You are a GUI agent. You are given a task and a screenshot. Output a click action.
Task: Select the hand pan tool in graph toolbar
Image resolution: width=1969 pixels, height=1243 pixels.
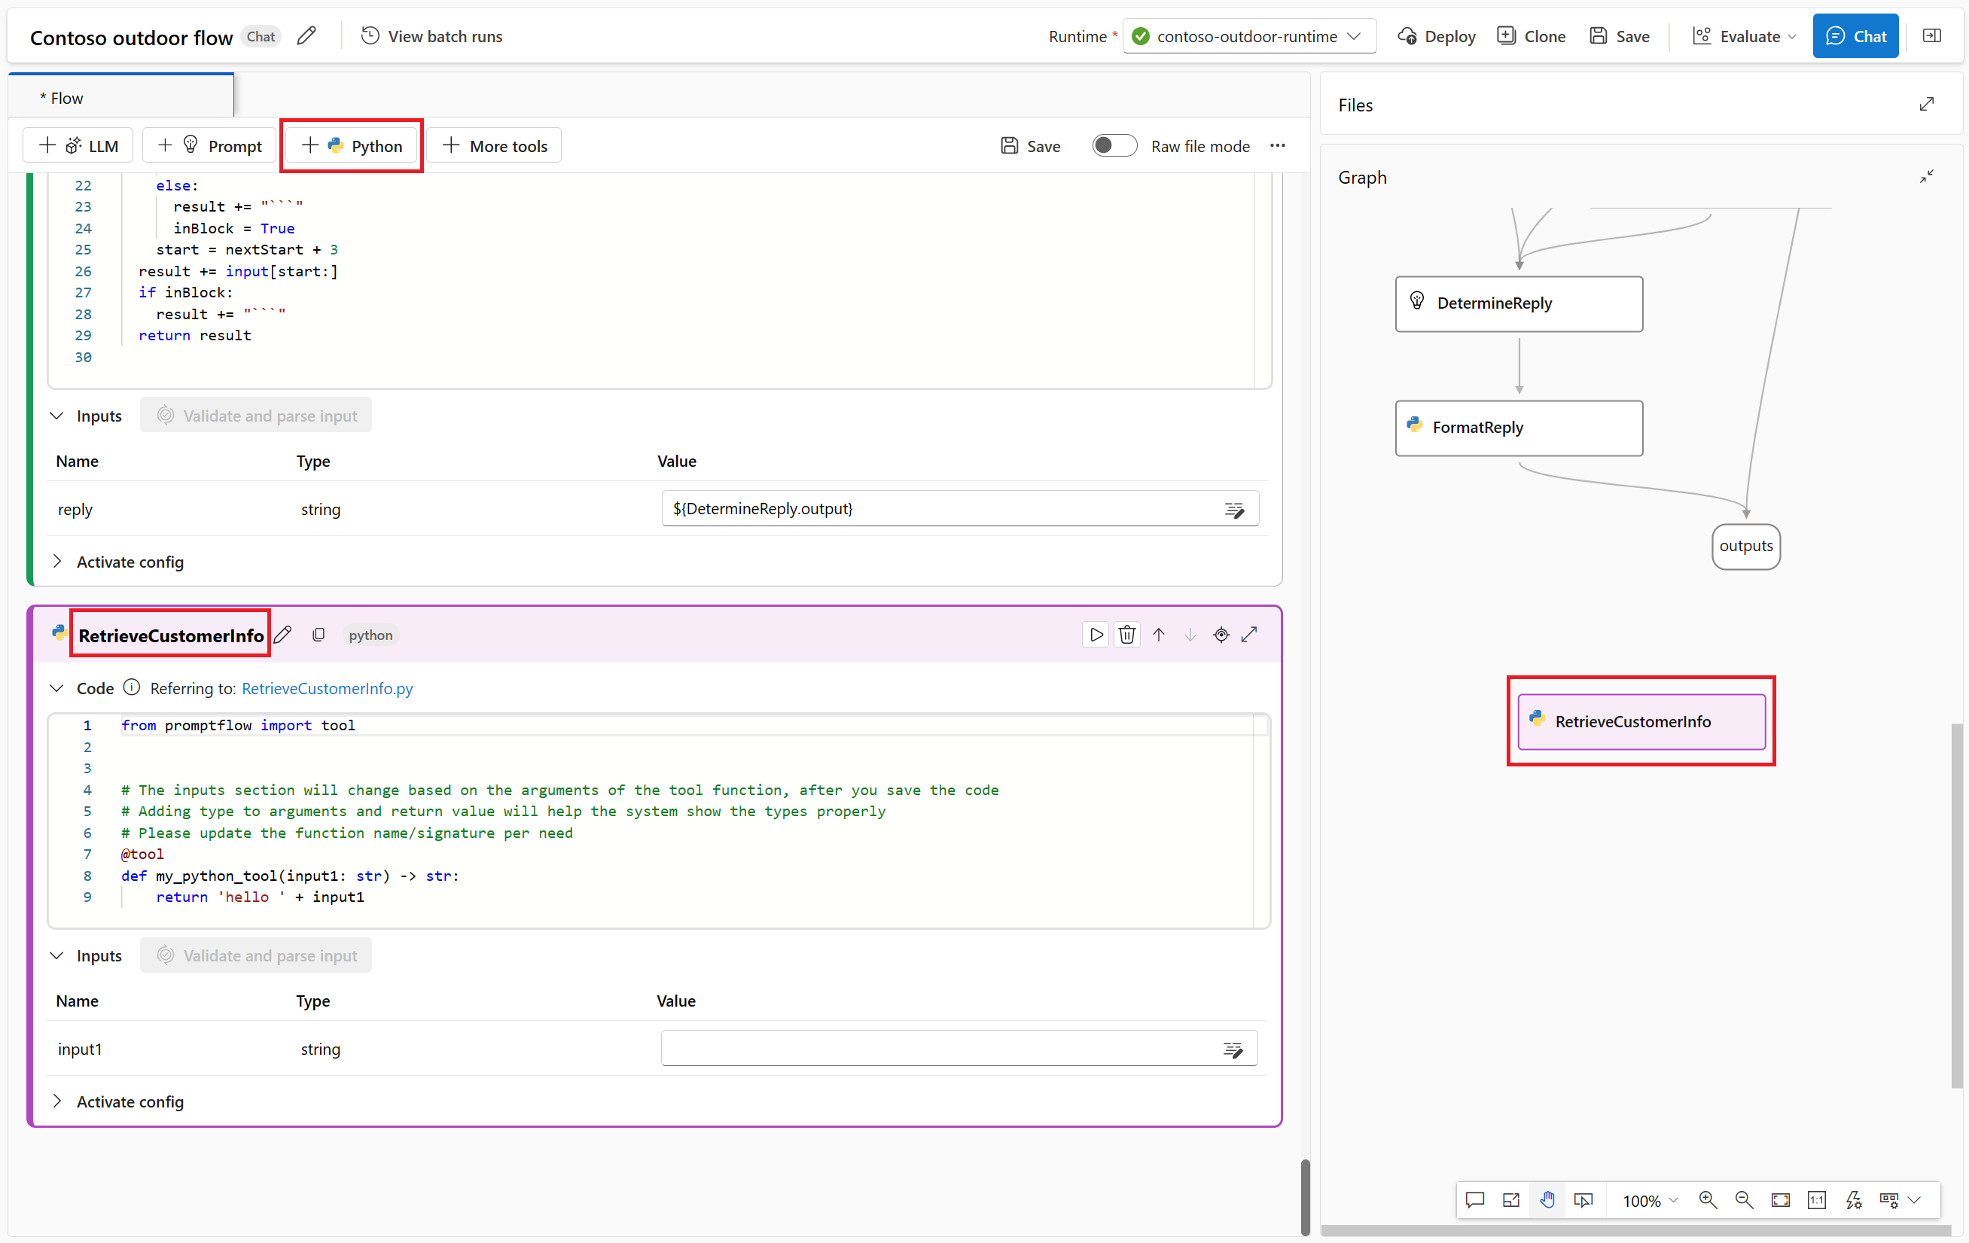click(x=1547, y=1199)
